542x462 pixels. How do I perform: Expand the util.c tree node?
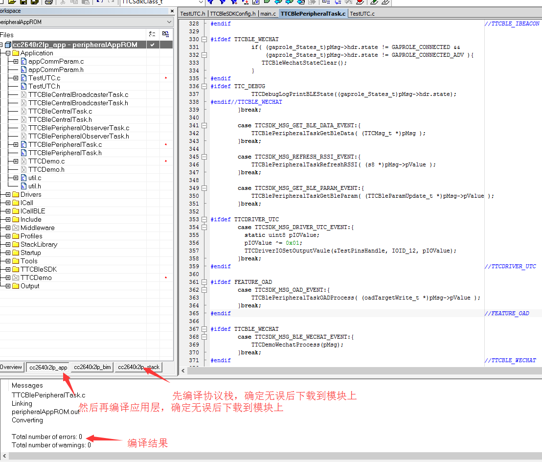[x=16, y=178]
